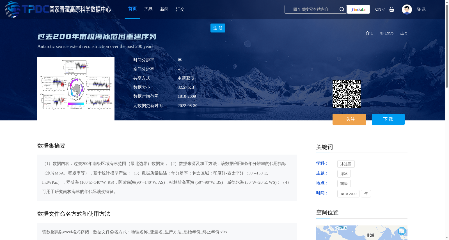Open the findata link logo
This screenshot has width=449, height=240.
(x=358, y=9)
